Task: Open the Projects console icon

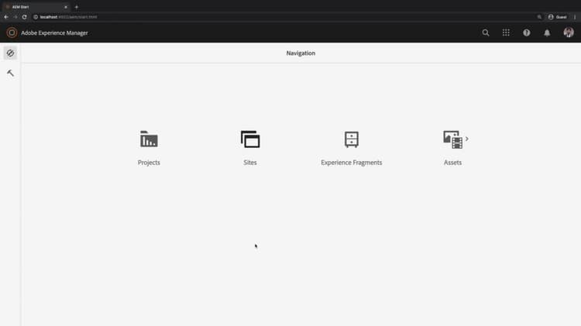Action: 149,139
